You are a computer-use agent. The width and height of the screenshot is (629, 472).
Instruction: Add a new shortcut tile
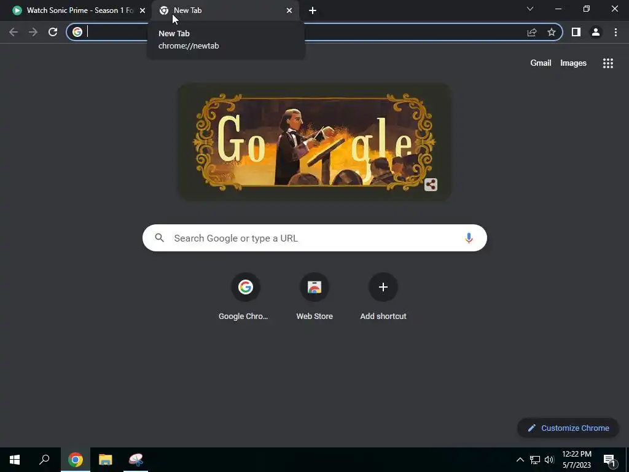[383, 297]
